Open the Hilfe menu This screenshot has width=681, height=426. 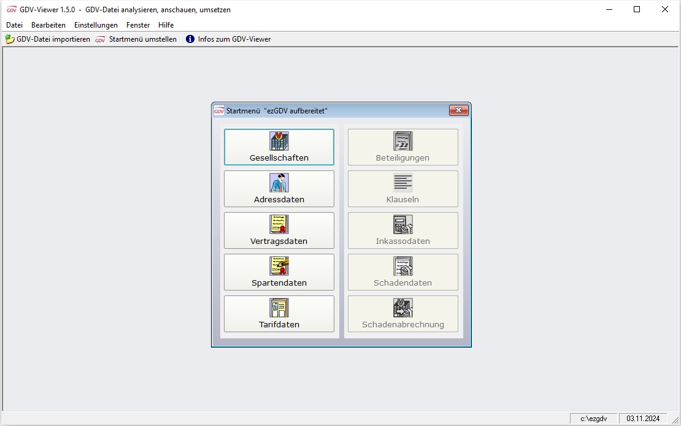pyautogui.click(x=166, y=25)
